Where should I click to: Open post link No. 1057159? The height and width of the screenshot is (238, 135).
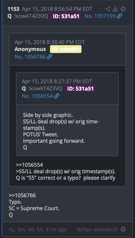(100, 16)
